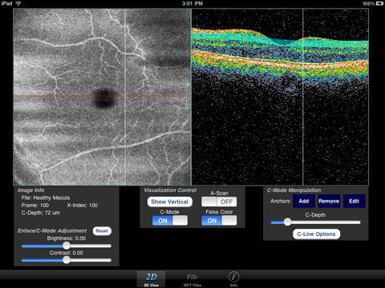The height and width of the screenshot is (288, 385).
Task: Open C-Line Options menu
Action: (316, 234)
